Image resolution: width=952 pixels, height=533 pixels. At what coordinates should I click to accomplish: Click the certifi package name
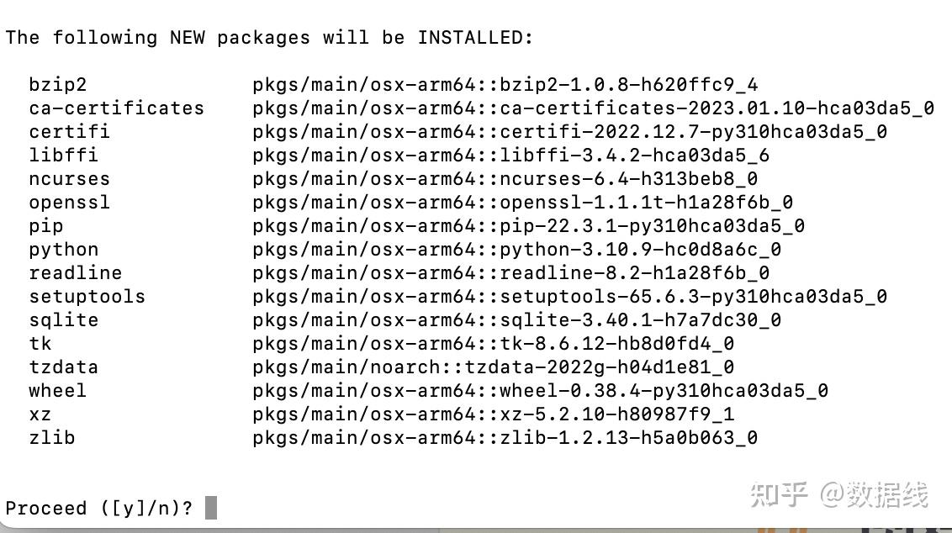(x=69, y=132)
